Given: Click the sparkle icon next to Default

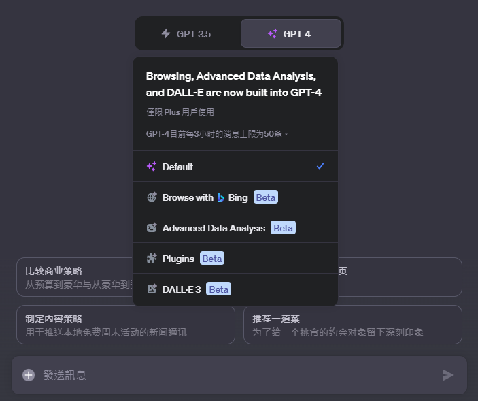Looking at the screenshot, I should [152, 167].
